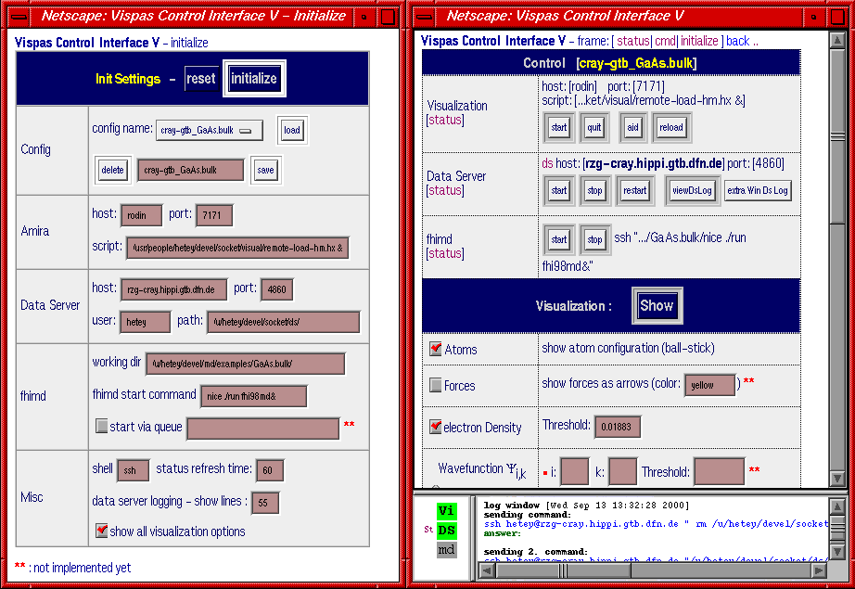
Task: Click the initialize button in Init Settings
Action: pyautogui.click(x=254, y=79)
